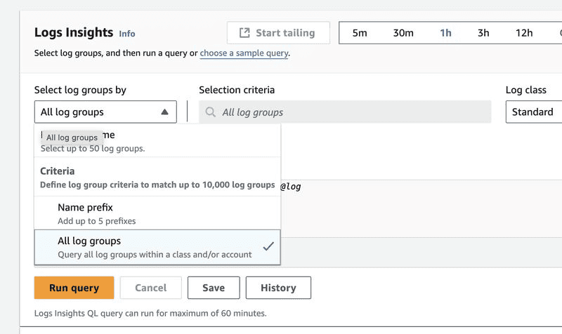Click the search magnifier icon in Selection criteria
This screenshot has height=334, width=562.
[x=211, y=112]
